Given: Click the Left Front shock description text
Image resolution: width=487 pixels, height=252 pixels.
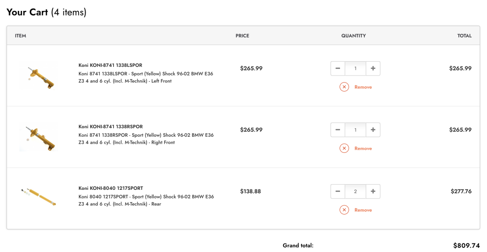Looking at the screenshot, I should 146,77.
